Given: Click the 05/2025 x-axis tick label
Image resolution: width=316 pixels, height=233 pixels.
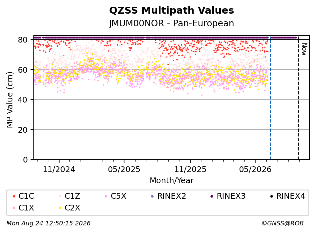Looking at the screenshot, I should 124,170.
